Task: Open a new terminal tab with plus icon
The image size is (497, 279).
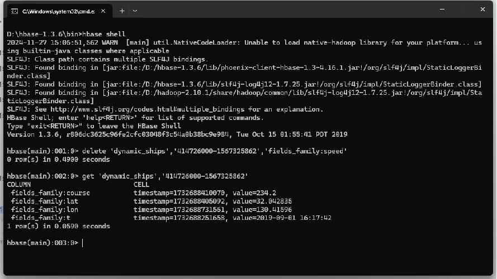Action: [x=122, y=11]
